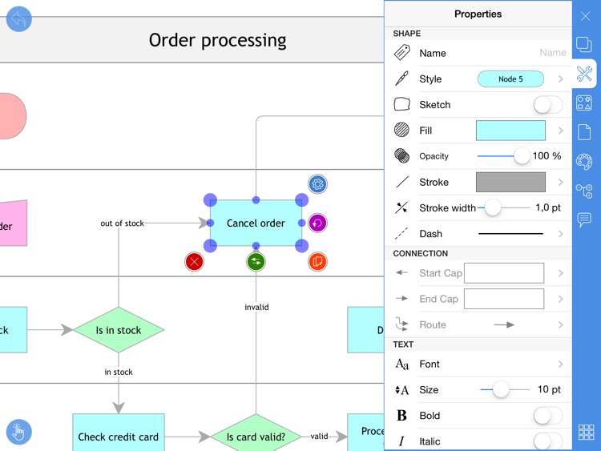The width and height of the screenshot is (601, 451).
Task: Open the gear settings handle on Cancel order
Action: click(317, 184)
